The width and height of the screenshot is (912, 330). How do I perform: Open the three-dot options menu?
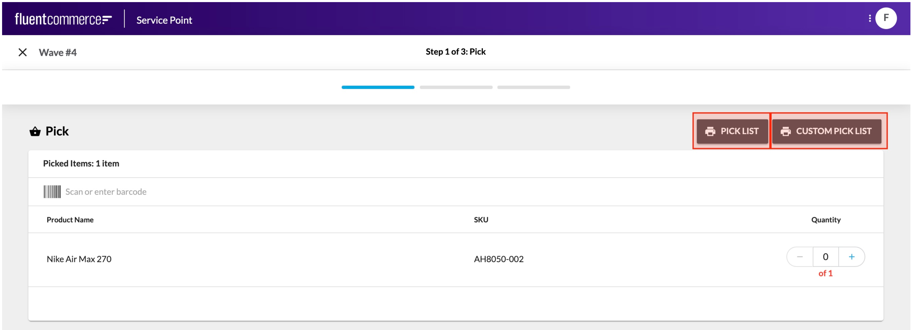(x=870, y=18)
